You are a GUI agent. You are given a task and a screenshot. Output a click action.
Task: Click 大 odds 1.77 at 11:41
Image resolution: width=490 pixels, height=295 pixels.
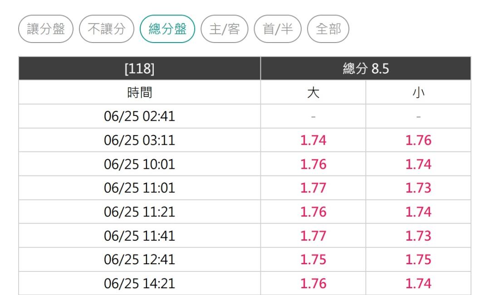click(313, 236)
